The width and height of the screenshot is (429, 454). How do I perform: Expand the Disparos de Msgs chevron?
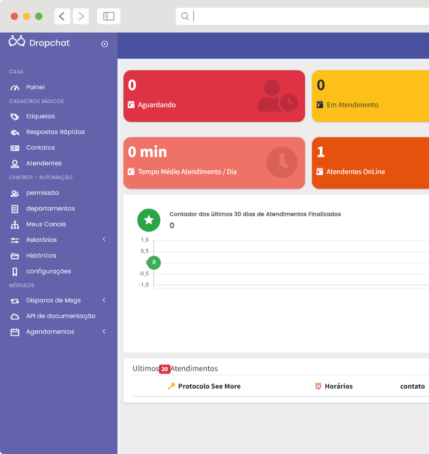pyautogui.click(x=104, y=300)
